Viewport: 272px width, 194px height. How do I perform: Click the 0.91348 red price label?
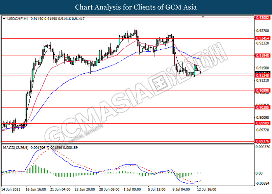(x=262, y=76)
